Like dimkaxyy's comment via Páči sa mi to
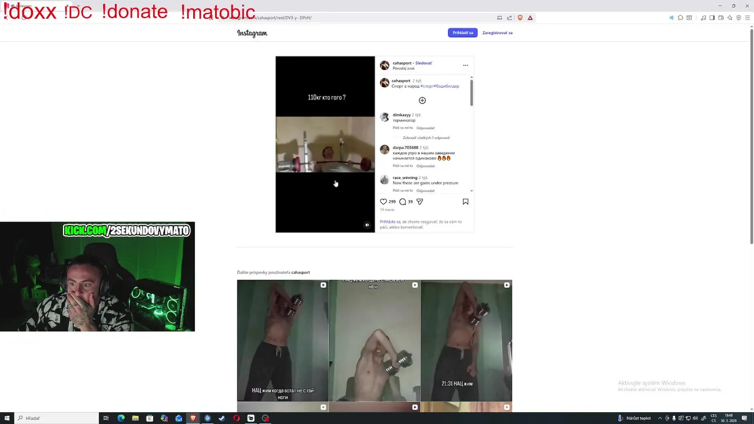 (403, 128)
